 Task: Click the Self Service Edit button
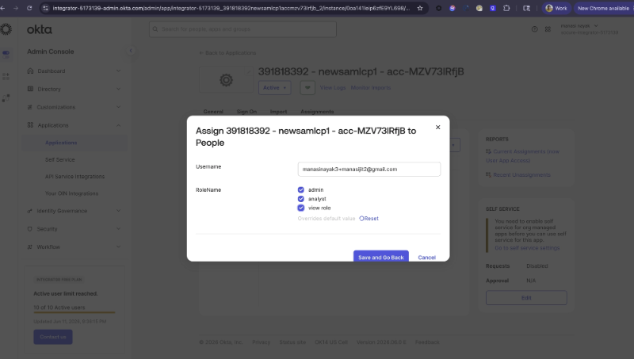pyautogui.click(x=526, y=298)
